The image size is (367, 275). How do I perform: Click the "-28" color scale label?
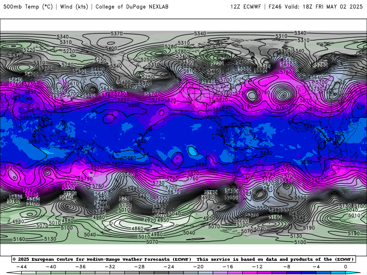pyautogui.click(x=139, y=267)
